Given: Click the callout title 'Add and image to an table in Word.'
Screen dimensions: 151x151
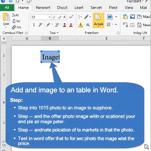Looking at the screenshot, I should click(x=64, y=90).
